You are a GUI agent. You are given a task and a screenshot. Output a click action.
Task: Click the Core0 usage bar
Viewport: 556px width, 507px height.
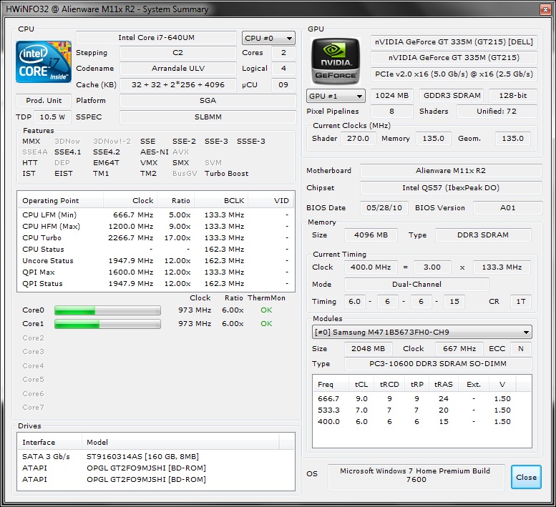click(x=107, y=311)
